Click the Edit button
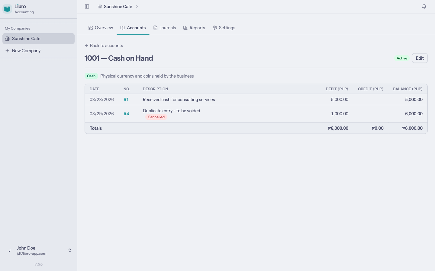 pos(420,58)
